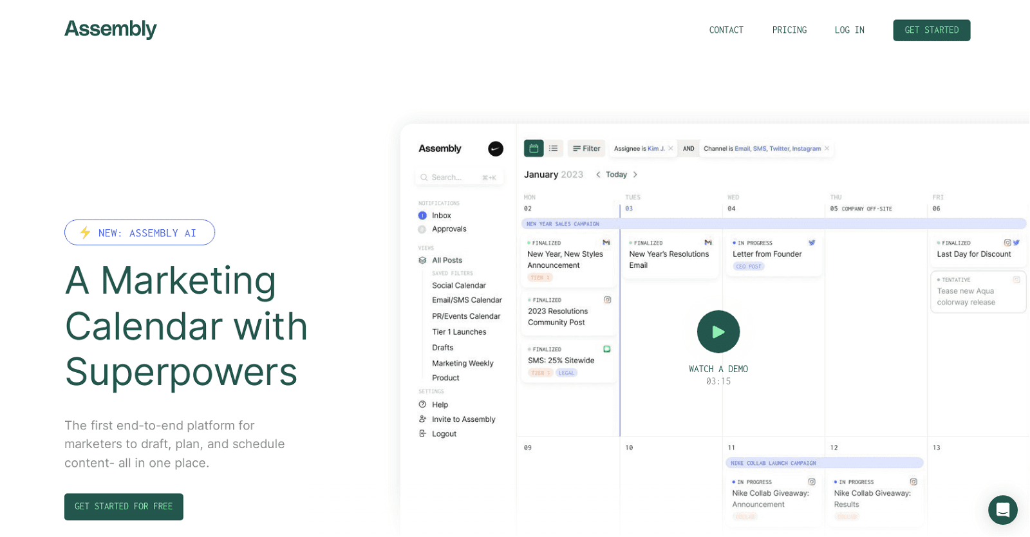Open the New: Assembly AI announcement badge
Screen dimensions: 1030x537
[x=140, y=233]
